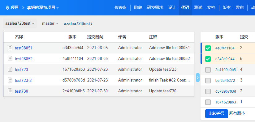
Task: Open the 文档 tab
Action: click(x=211, y=8)
